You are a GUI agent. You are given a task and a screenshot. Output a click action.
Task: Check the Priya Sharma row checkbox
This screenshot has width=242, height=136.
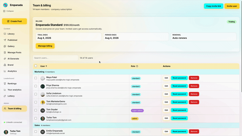(36, 86)
